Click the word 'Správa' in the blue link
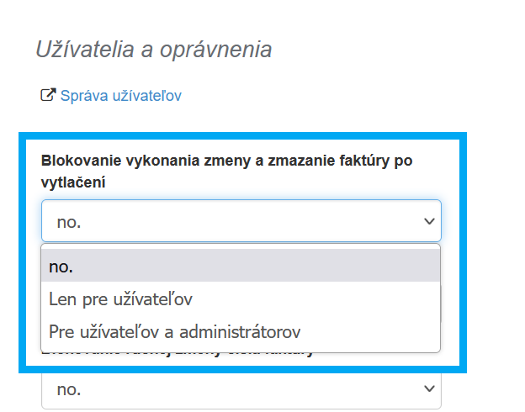Viewport: 525px width, 412px height. (x=83, y=96)
